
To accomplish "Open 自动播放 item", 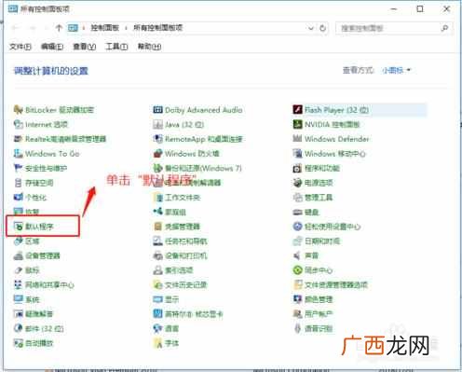I will [34, 343].
